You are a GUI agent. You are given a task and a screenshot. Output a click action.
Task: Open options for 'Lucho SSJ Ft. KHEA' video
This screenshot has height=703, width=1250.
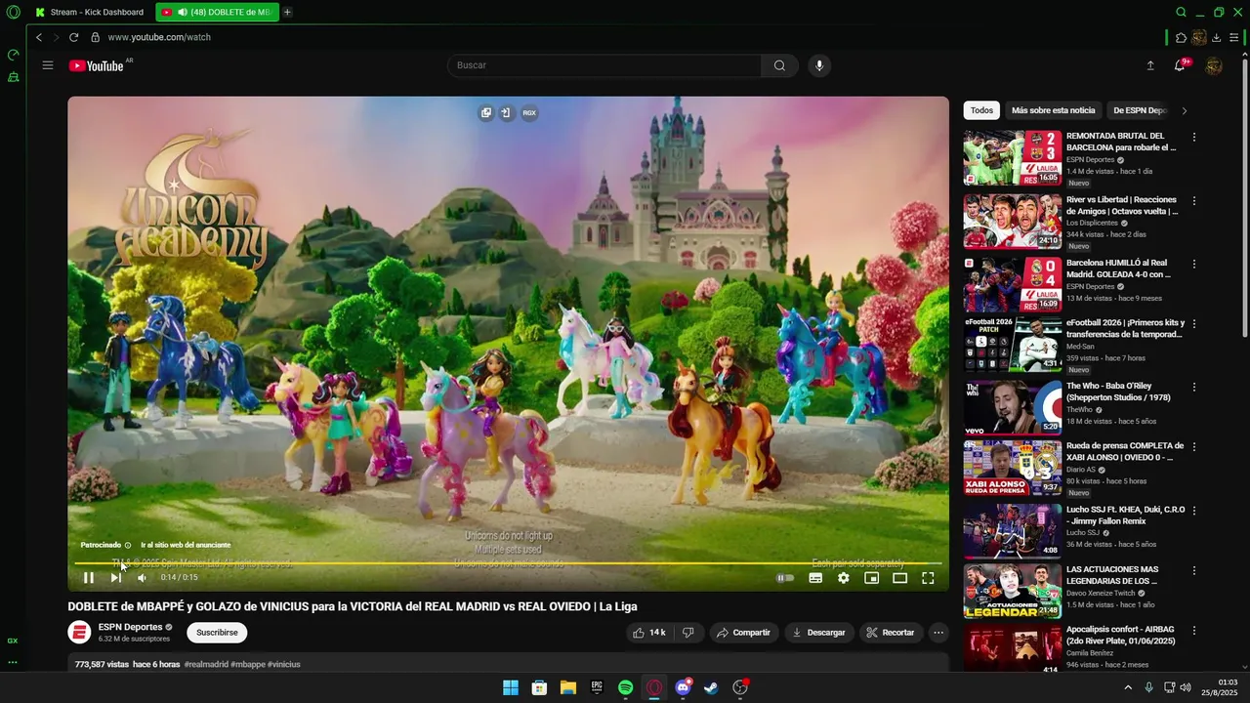coord(1193,511)
